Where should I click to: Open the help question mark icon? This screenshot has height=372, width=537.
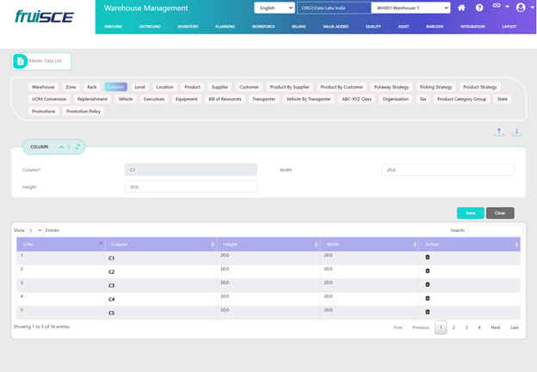479,8
